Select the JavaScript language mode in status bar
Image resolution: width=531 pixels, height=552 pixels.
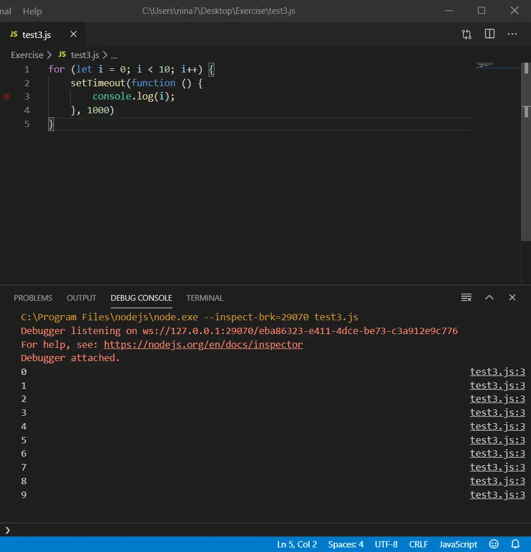[x=458, y=544]
